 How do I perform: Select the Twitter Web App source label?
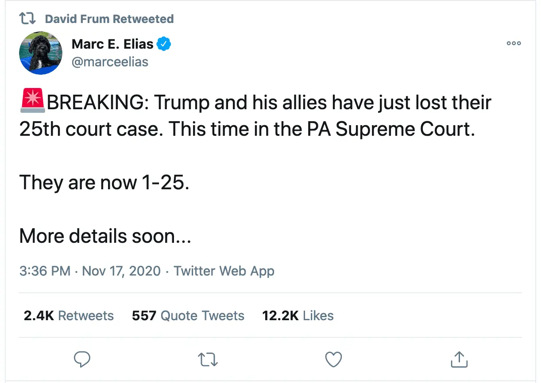[224, 271]
